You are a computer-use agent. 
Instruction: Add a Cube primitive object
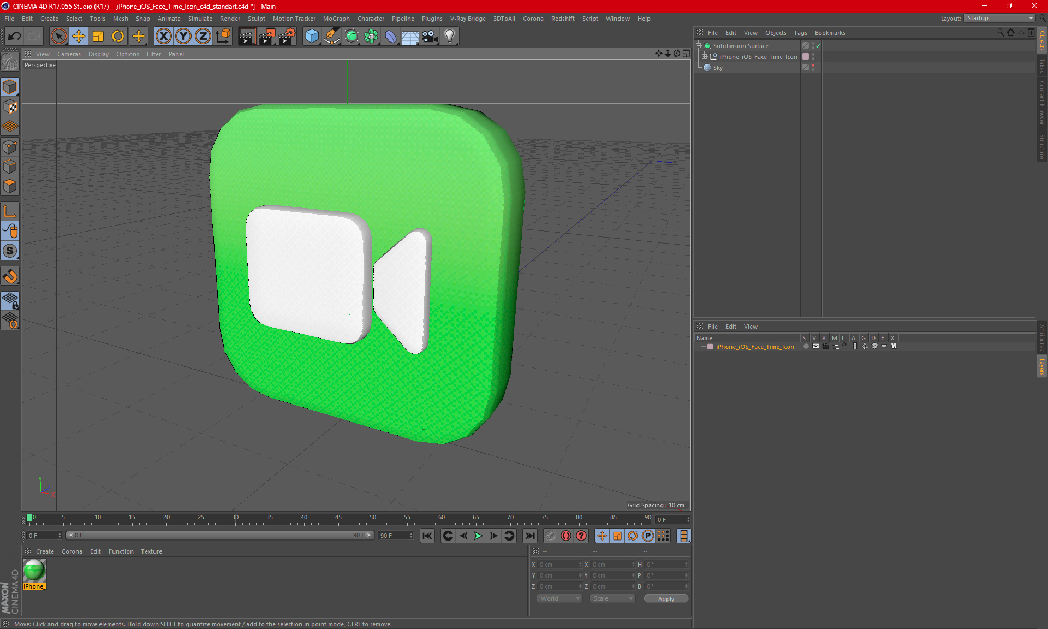click(312, 37)
